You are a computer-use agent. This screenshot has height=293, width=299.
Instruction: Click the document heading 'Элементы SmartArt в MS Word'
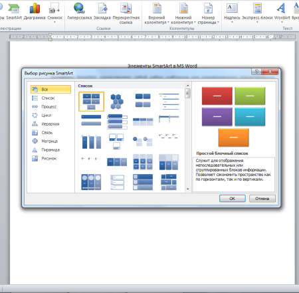click(162, 66)
